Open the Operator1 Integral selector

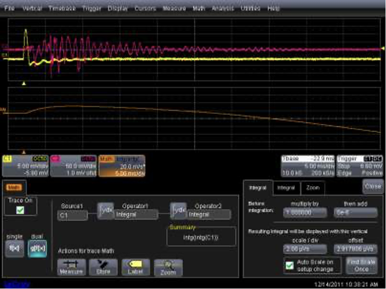(136, 214)
